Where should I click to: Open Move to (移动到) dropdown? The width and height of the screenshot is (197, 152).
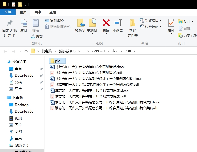pyautogui.click(x=80, y=26)
